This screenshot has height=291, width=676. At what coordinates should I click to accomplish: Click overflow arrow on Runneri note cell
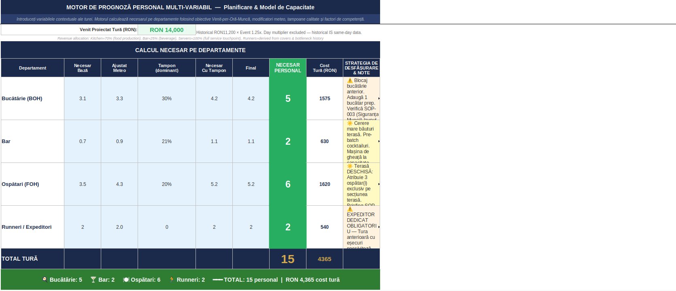click(x=378, y=227)
